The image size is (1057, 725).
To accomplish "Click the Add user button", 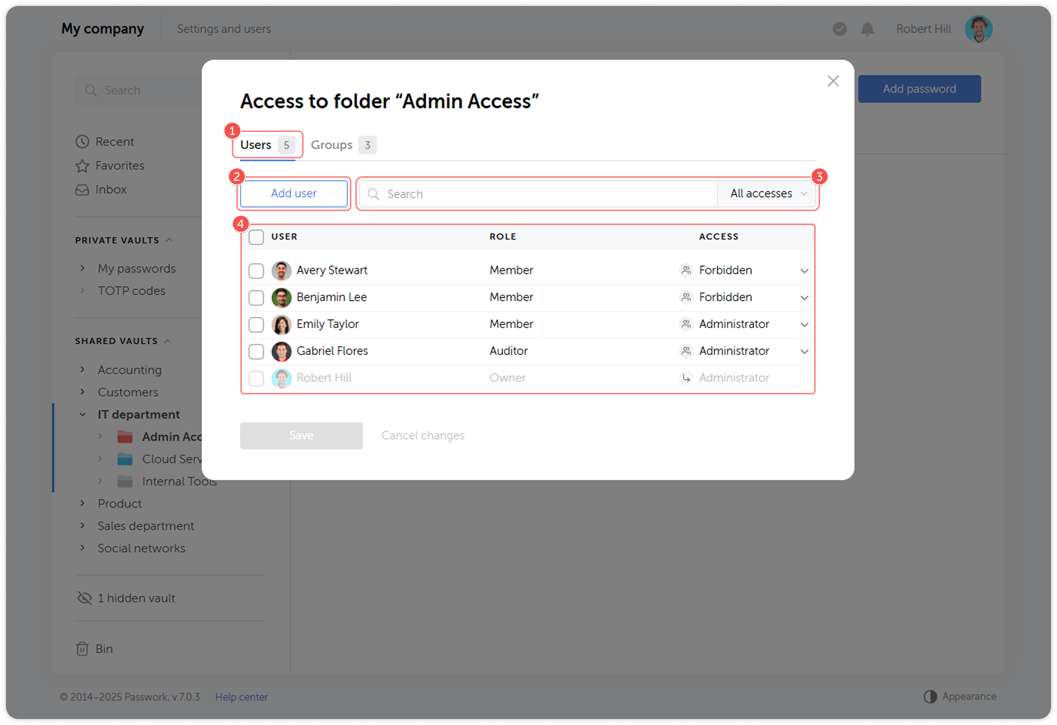I will click(x=294, y=194).
